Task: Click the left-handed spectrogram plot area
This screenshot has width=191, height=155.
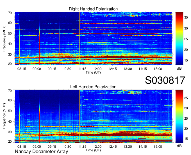Action: 93,116
